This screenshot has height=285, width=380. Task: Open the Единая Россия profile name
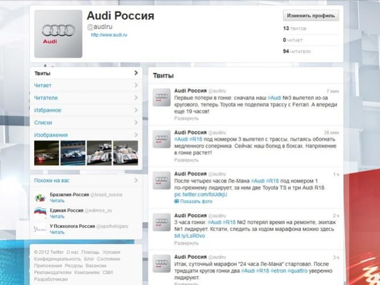coord(67,211)
